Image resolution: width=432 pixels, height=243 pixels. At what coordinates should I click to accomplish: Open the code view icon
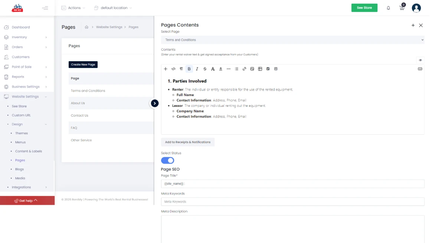click(173, 69)
